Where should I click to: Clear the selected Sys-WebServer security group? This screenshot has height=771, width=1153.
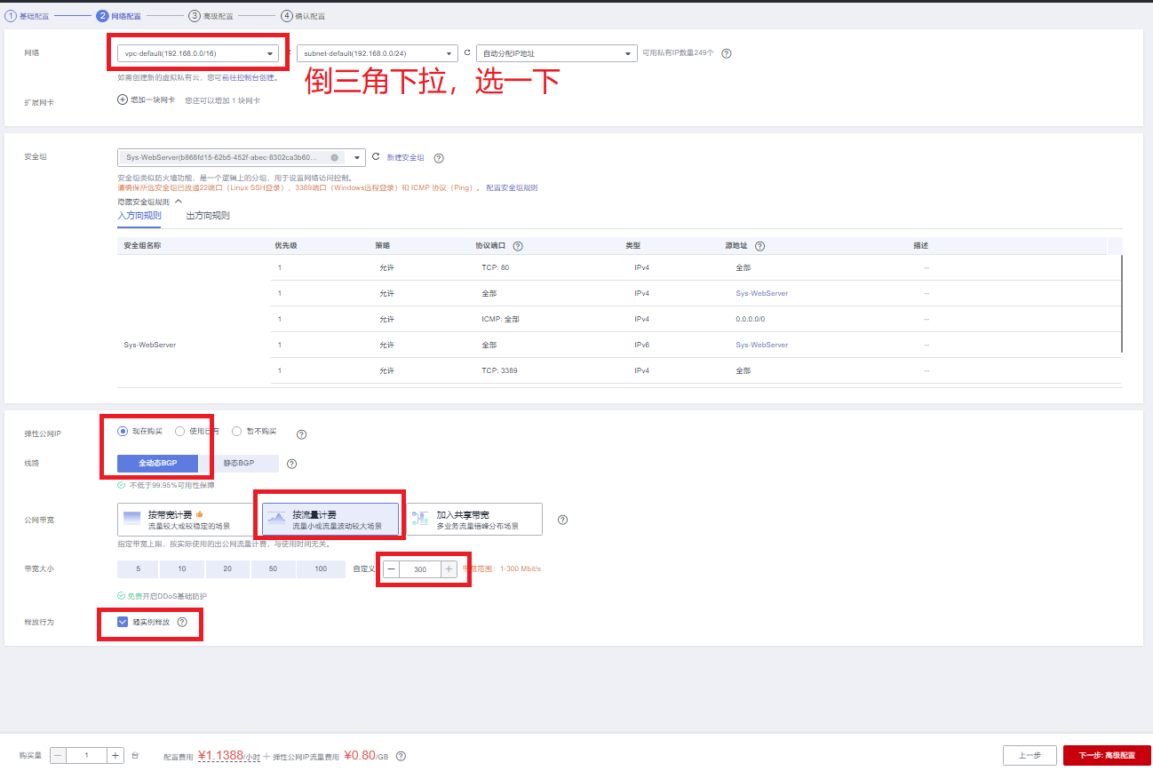[x=335, y=156]
